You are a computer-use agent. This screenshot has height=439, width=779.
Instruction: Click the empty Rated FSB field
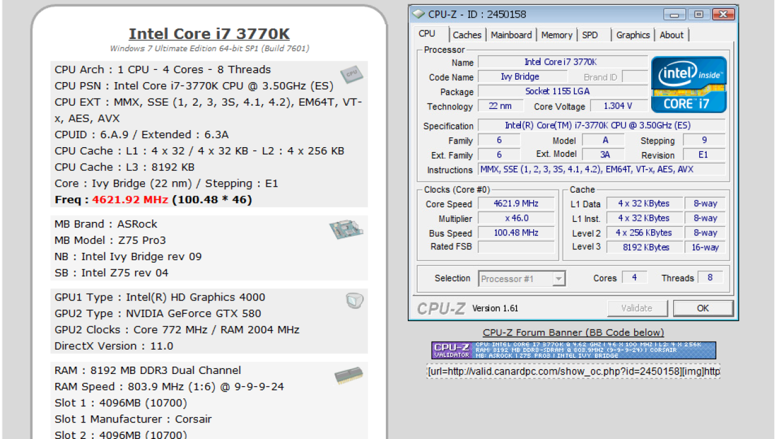click(x=516, y=247)
